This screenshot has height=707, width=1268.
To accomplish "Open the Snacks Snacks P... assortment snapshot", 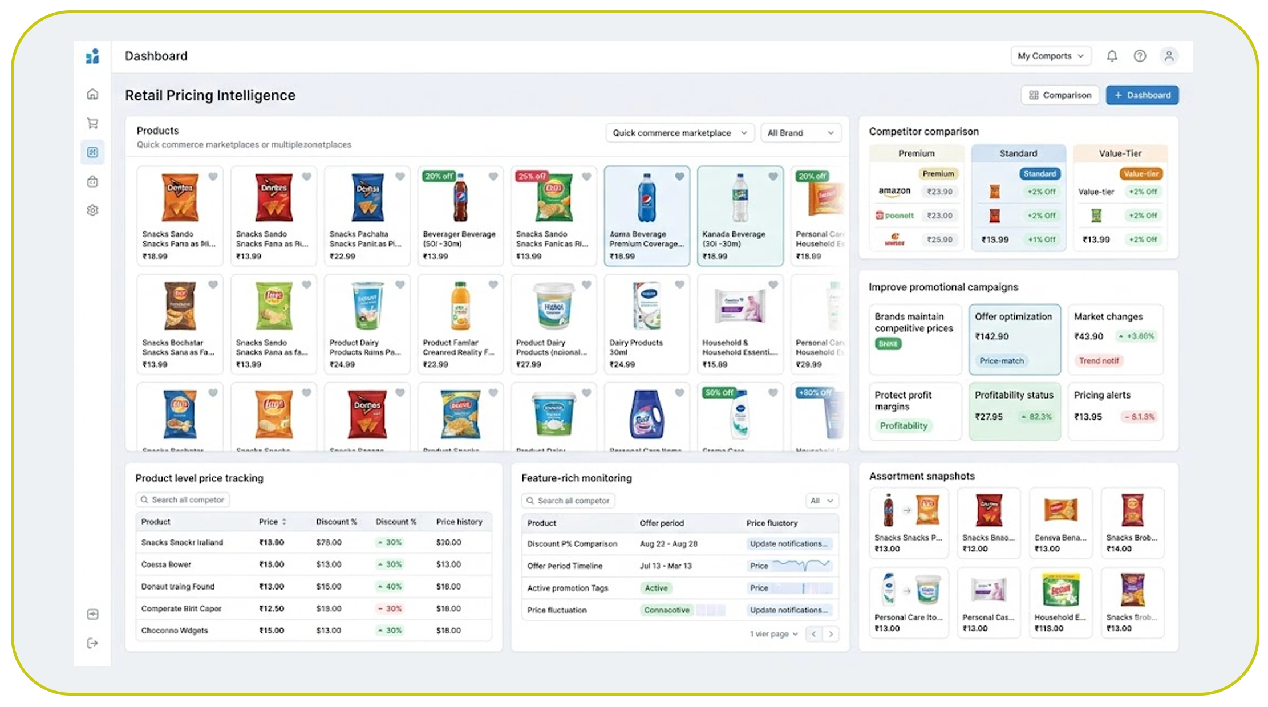I will [909, 522].
